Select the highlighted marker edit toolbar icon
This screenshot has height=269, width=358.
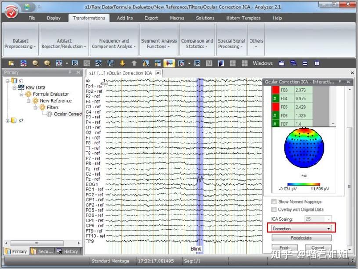[x=169, y=63]
